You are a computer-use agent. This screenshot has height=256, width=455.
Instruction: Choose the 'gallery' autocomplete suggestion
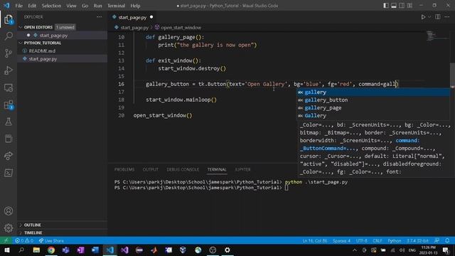pos(373,92)
